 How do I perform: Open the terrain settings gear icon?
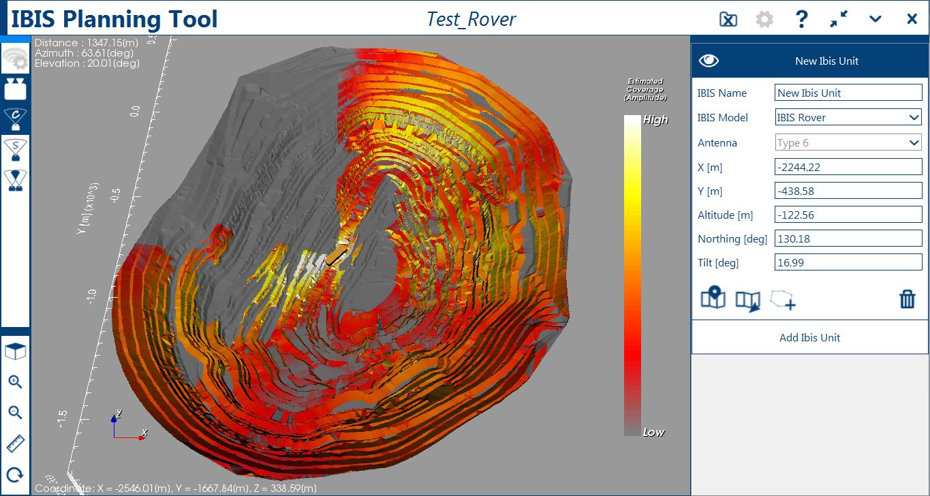(15, 59)
